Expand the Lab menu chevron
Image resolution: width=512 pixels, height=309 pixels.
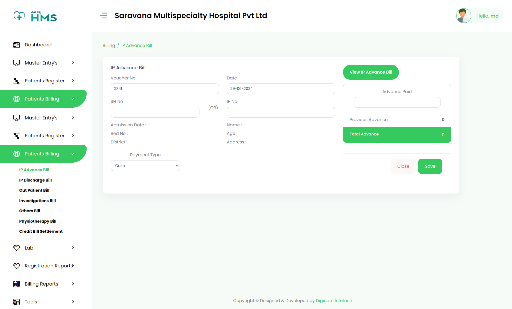pos(73,248)
